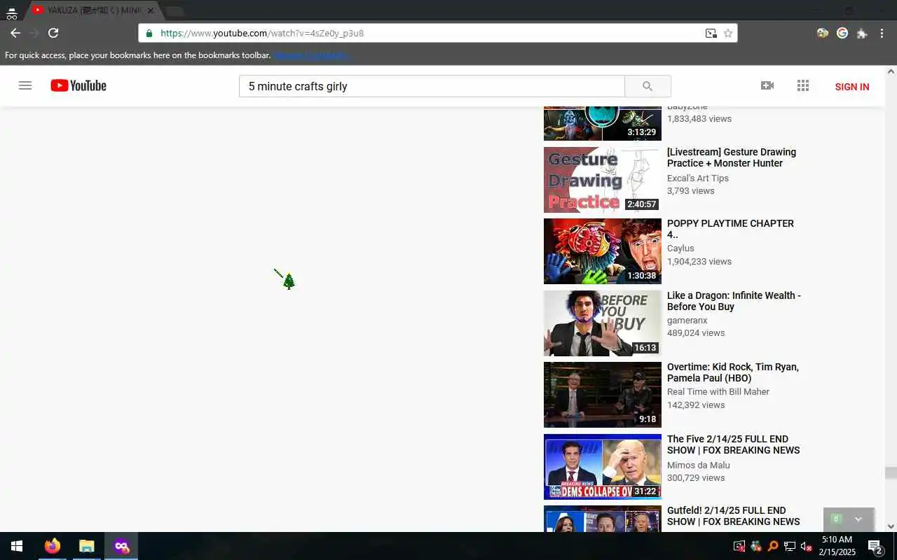This screenshot has height=560, width=897.
Task: Open the browser three-dot menu
Action: tap(882, 33)
